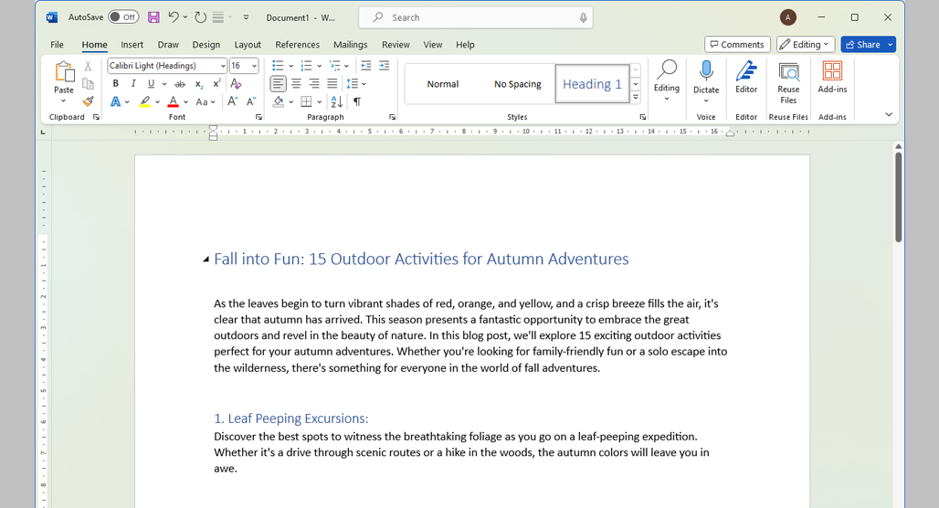Switch to the References tab
The height and width of the screenshot is (508, 939).
pyautogui.click(x=297, y=45)
